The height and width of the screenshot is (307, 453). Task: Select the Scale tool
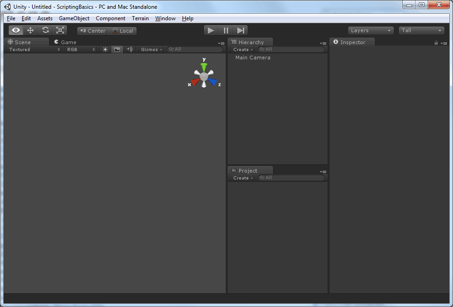(60, 30)
